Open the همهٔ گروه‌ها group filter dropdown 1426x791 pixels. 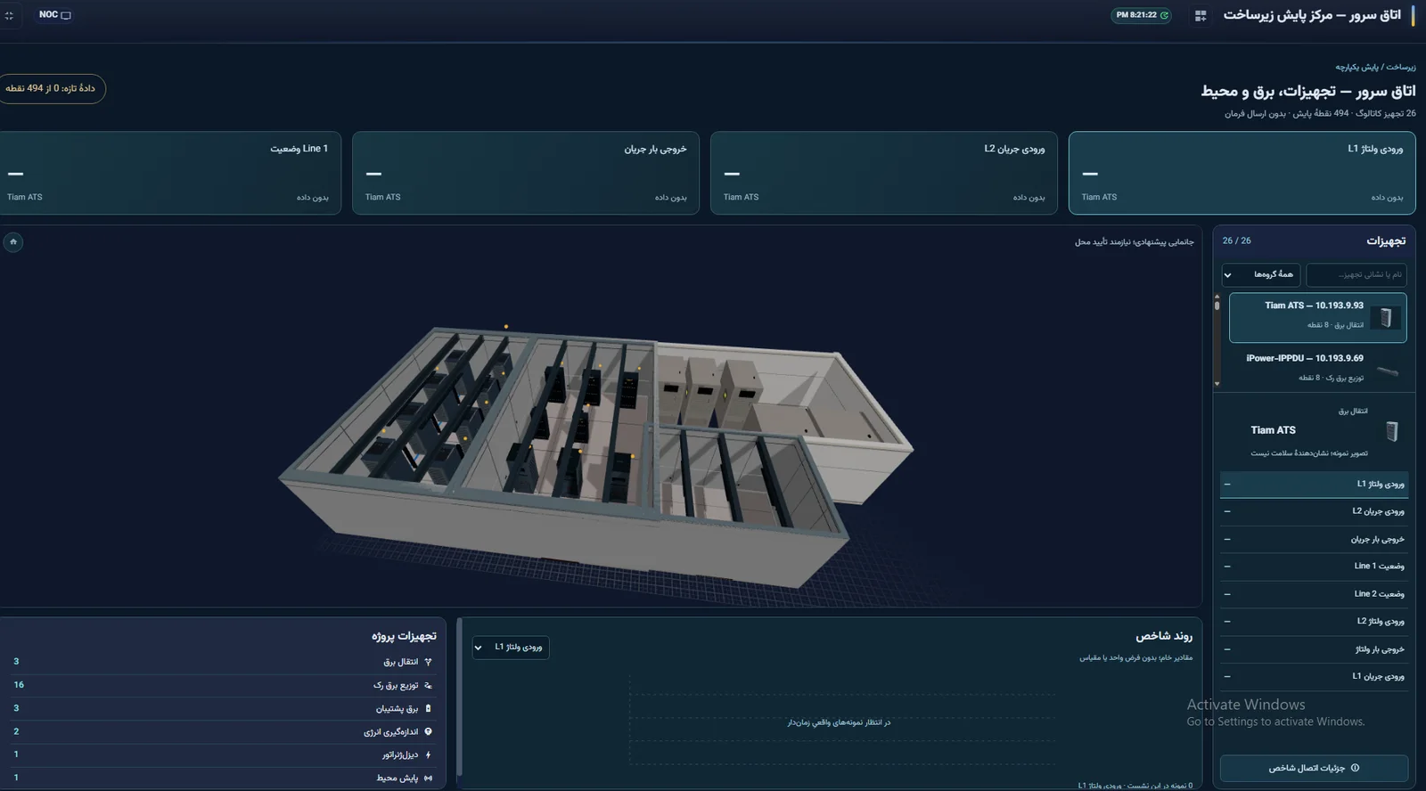click(x=1260, y=274)
